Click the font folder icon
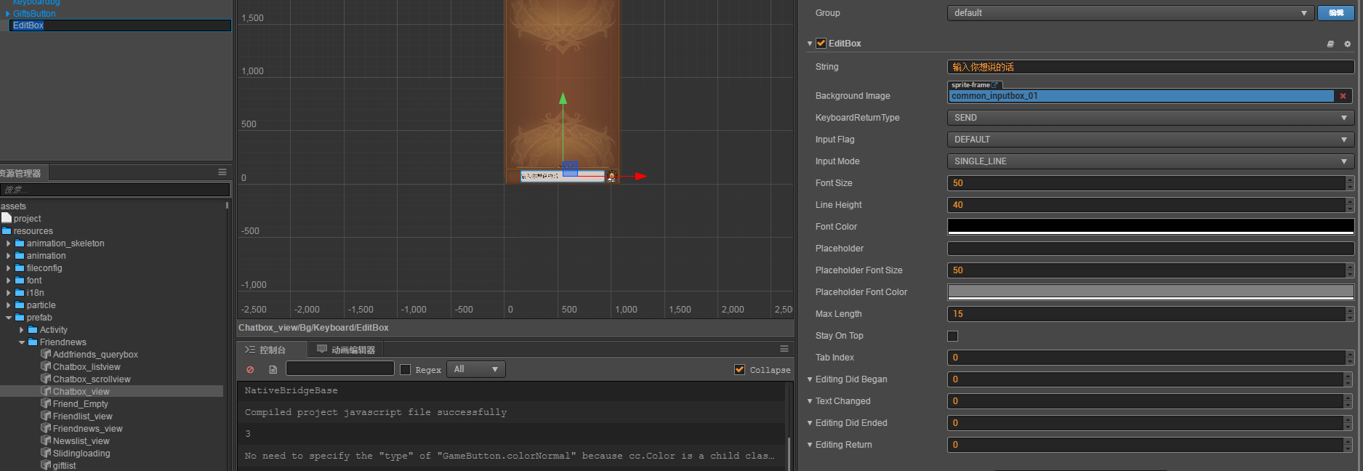Viewport: 1363px width, 471px height. [x=20, y=280]
